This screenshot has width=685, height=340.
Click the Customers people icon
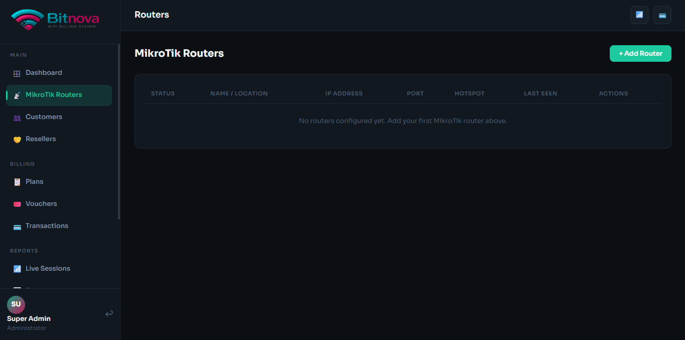[x=17, y=118]
